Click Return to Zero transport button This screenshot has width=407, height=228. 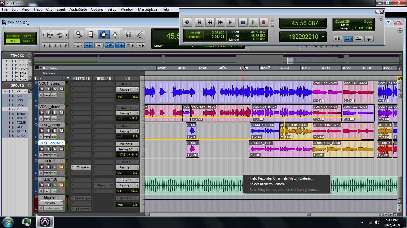199,22
